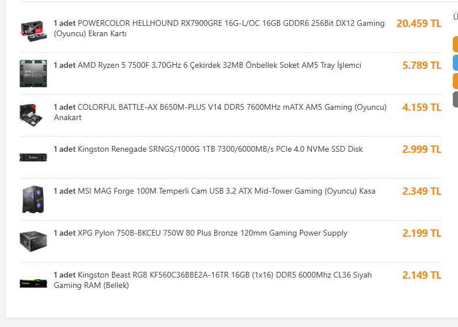Image resolution: width=458 pixels, height=327 pixels.
Task: Select the Kingston Renegade SSD thumbnail image
Action: (x=33, y=157)
